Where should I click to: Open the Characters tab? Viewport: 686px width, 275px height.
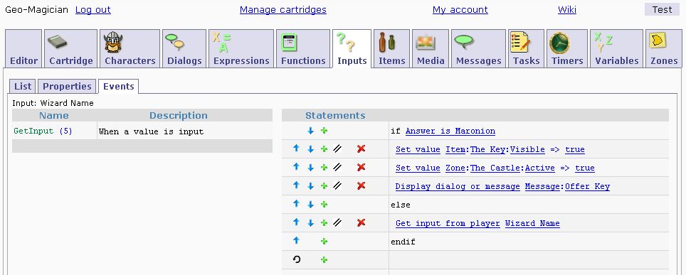pyautogui.click(x=130, y=48)
